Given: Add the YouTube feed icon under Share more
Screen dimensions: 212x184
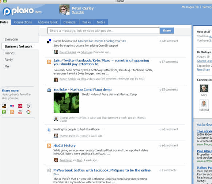Looking at the screenshot, I should point(20,112).
